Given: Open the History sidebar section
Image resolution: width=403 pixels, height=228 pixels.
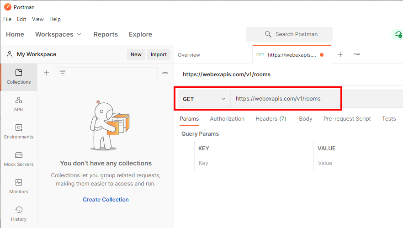Looking at the screenshot, I should (x=19, y=214).
